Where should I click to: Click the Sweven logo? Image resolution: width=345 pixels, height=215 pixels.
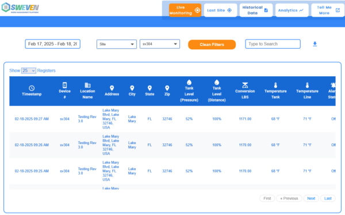20,8
